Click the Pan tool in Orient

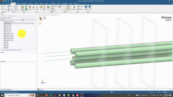[16, 8]
